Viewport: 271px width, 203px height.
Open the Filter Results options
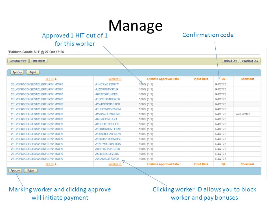coord(38,61)
